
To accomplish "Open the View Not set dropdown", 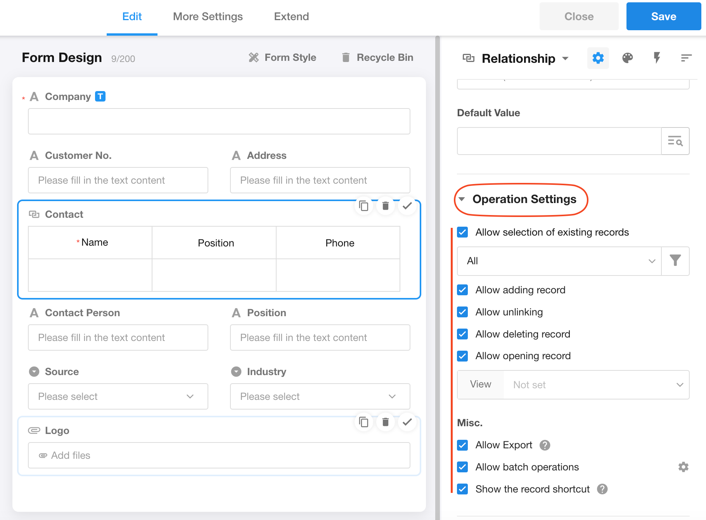I will (x=596, y=385).
